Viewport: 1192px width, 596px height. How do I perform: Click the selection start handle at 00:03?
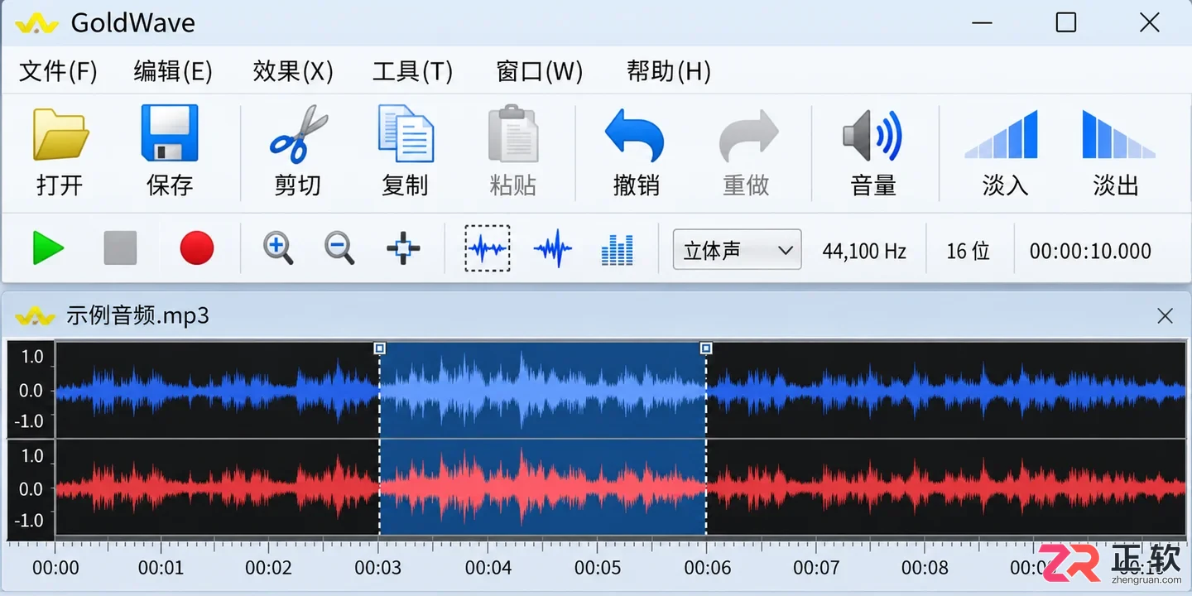[x=379, y=348]
